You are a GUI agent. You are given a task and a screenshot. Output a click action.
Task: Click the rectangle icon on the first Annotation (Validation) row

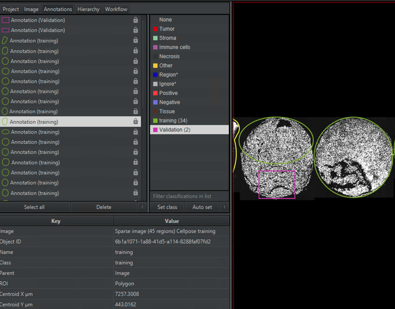pyautogui.click(x=6, y=20)
